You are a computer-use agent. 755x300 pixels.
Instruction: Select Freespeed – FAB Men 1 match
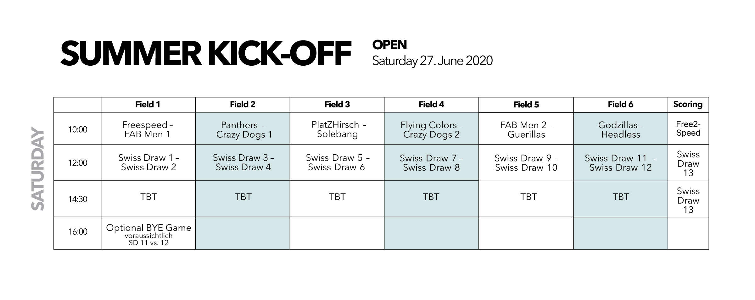(x=148, y=129)
